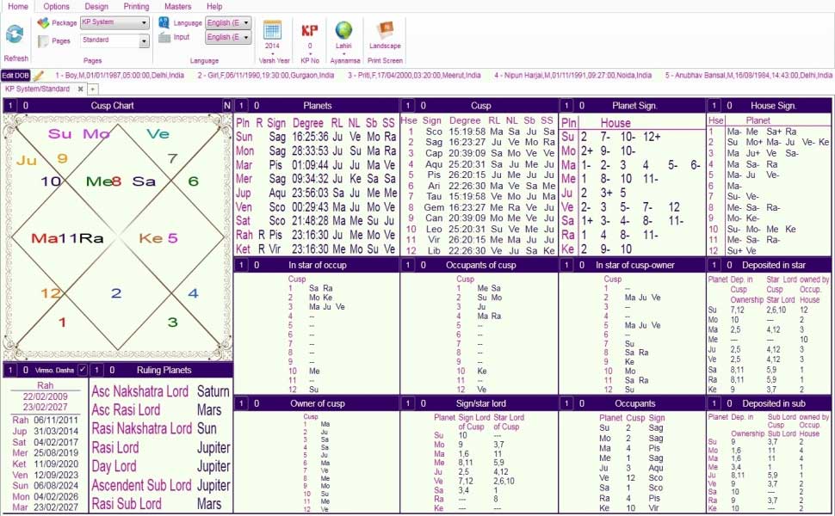Screen dimensions: 835x516
Task: Click the Input keyboard icon
Action: [x=164, y=37]
